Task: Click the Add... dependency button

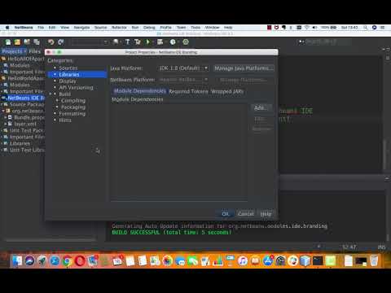Action: (261, 108)
